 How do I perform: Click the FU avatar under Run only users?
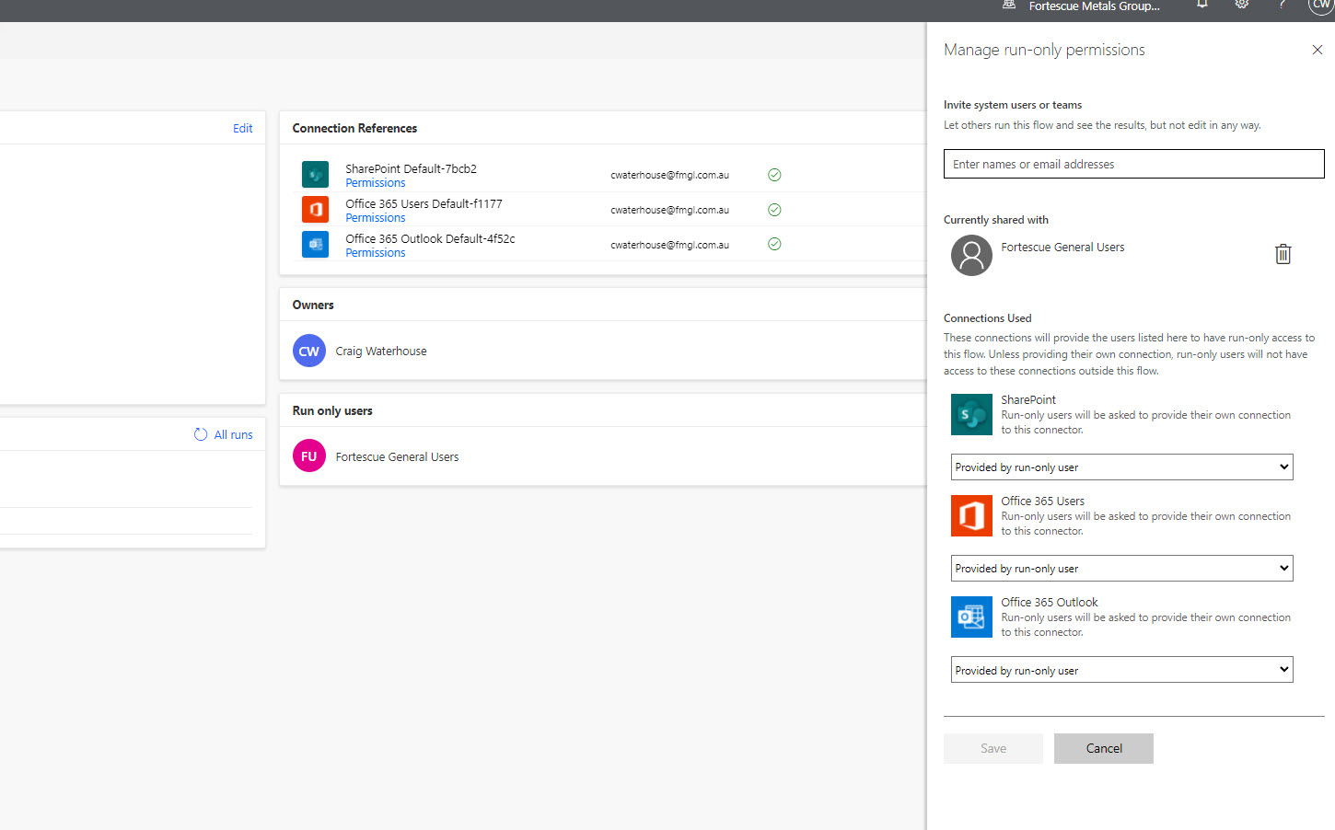pos(308,455)
